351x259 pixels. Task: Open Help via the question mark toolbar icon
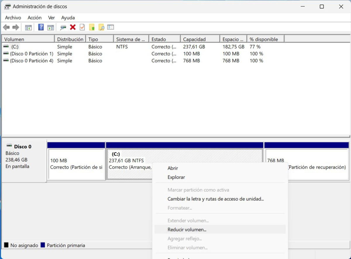(x=41, y=27)
